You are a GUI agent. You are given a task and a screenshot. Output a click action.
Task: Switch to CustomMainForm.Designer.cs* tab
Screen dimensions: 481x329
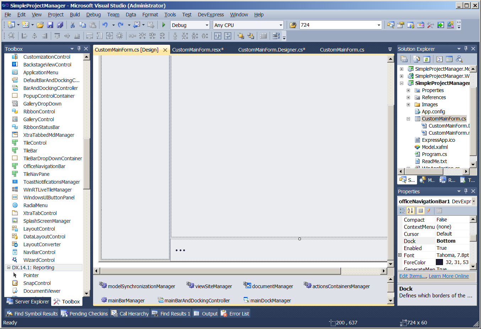click(x=272, y=50)
